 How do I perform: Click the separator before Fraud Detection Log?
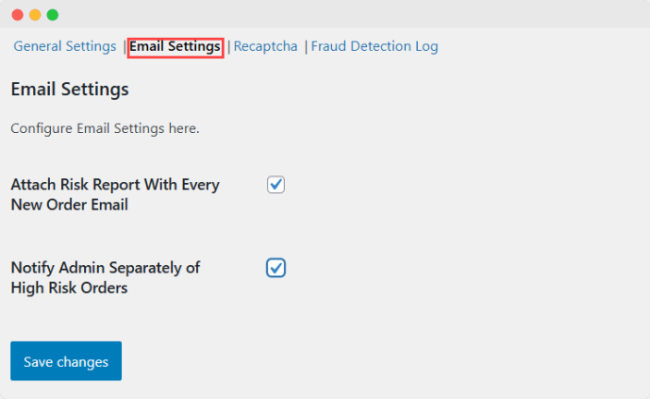tap(305, 46)
